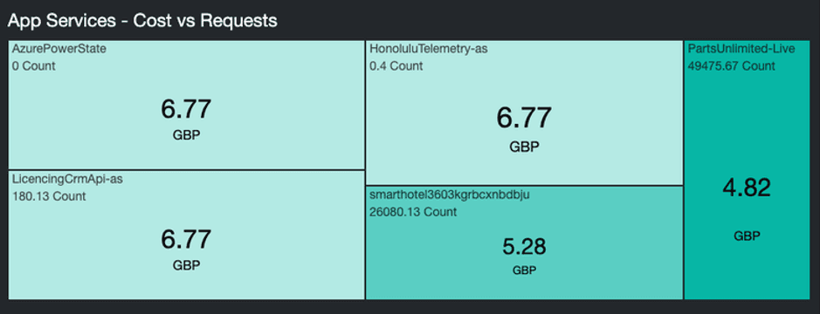The height and width of the screenshot is (314, 820).
Task: Click the 180.13 Count text
Action: (x=49, y=196)
